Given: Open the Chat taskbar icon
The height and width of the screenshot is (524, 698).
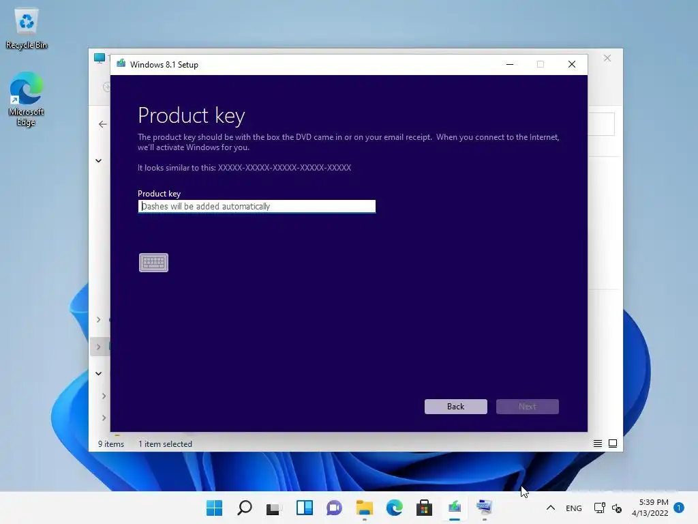Looking at the screenshot, I should click(334, 508).
